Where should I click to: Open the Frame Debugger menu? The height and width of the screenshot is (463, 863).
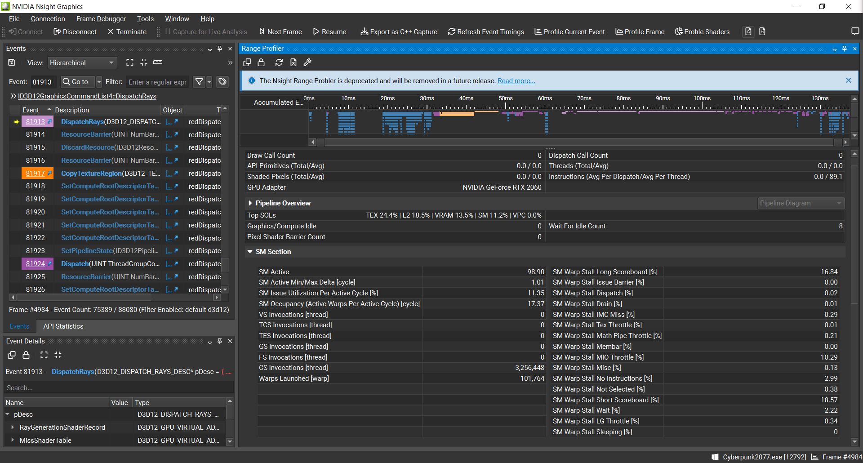tap(101, 19)
